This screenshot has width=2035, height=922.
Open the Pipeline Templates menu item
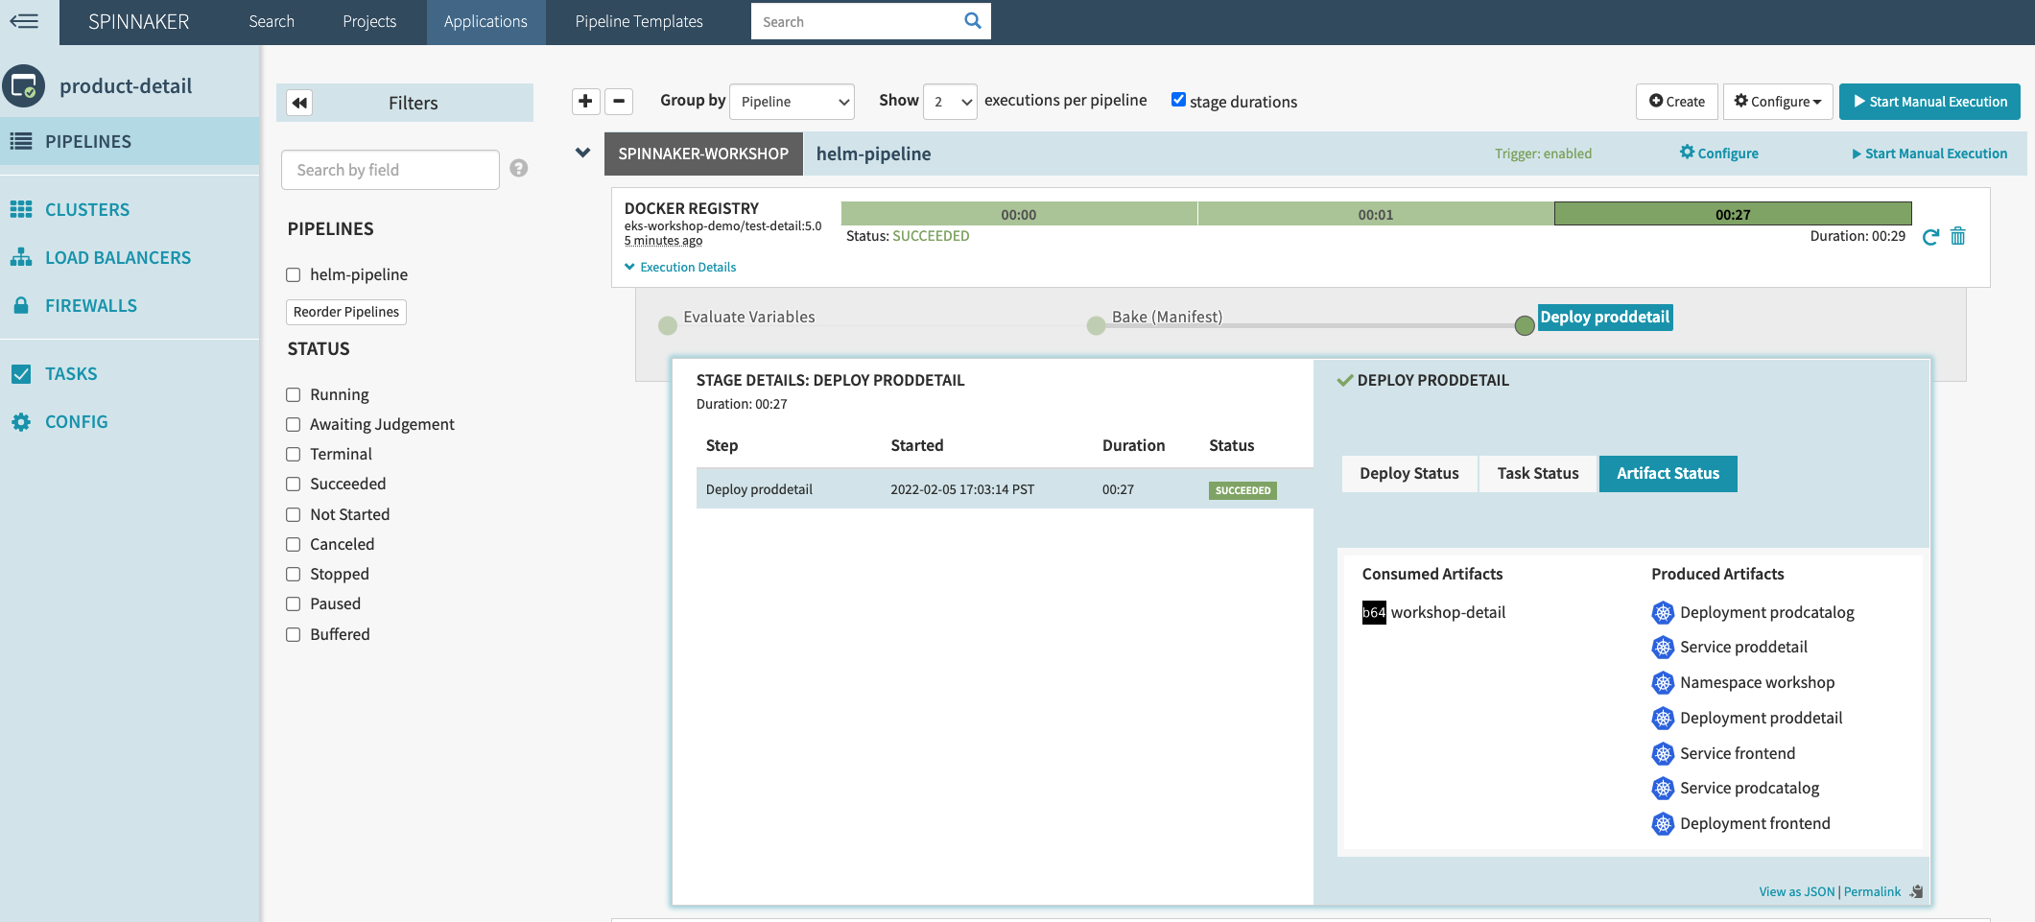click(x=638, y=20)
